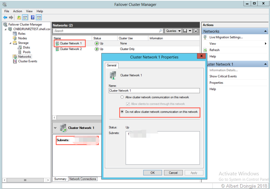The width and height of the screenshot is (270, 189).
Task: Collapse the Cluster Network 1 details chevron
Action: click(x=55, y=128)
